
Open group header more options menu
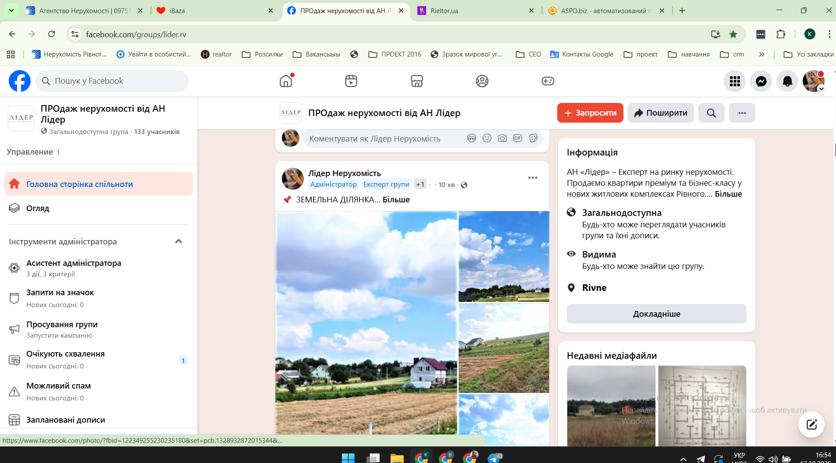742,113
